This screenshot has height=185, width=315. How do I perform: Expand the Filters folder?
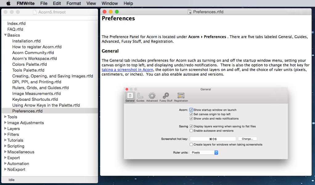click(x=6, y=134)
